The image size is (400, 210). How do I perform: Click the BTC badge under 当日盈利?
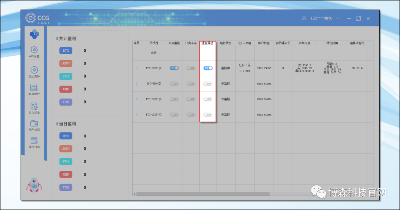point(66,136)
